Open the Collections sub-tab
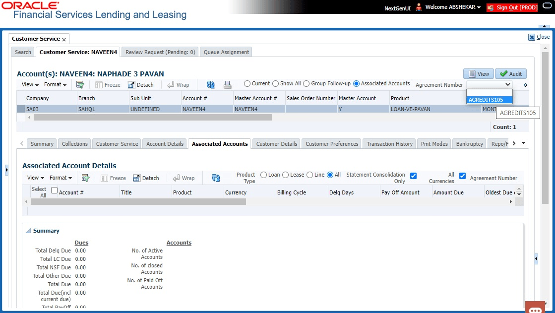Viewport: 555px width, 313px height. [x=75, y=144]
